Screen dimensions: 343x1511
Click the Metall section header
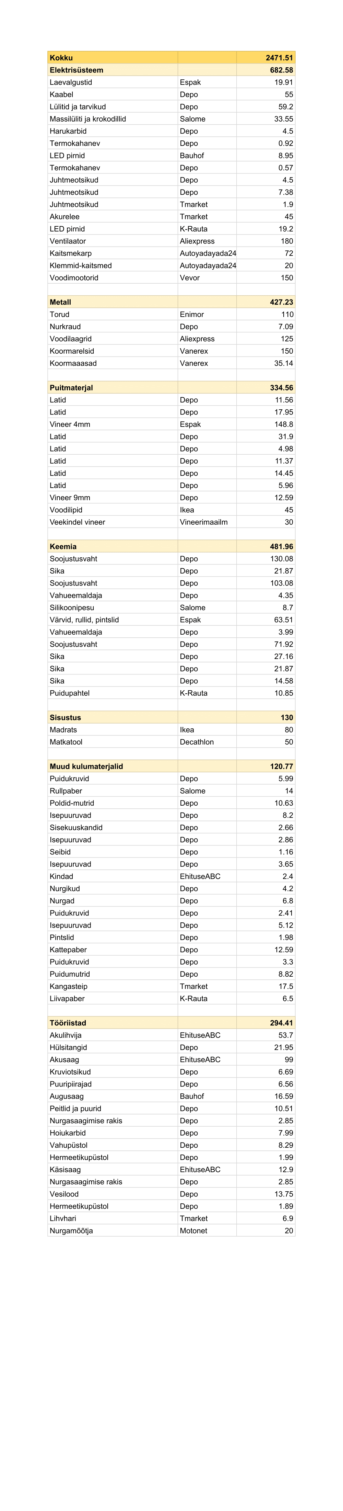point(60,302)
